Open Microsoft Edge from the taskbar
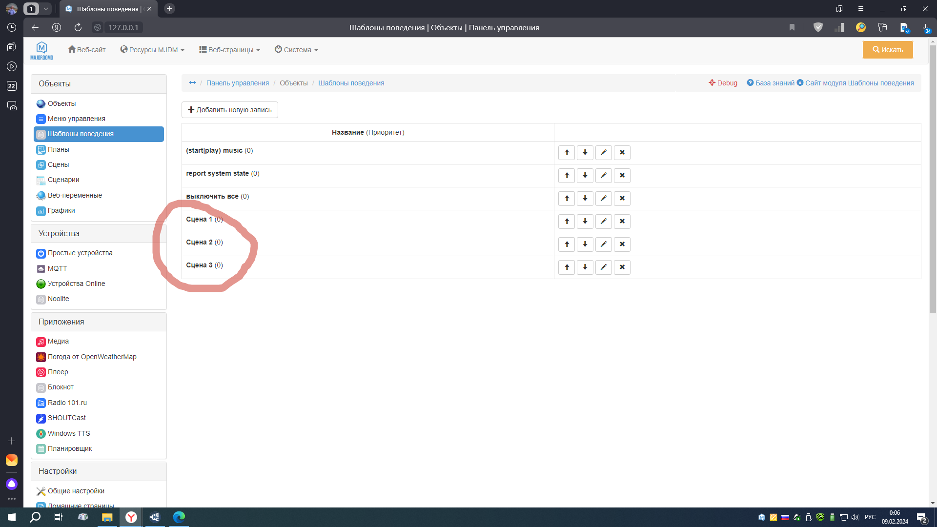This screenshot has height=527, width=937. [x=179, y=517]
